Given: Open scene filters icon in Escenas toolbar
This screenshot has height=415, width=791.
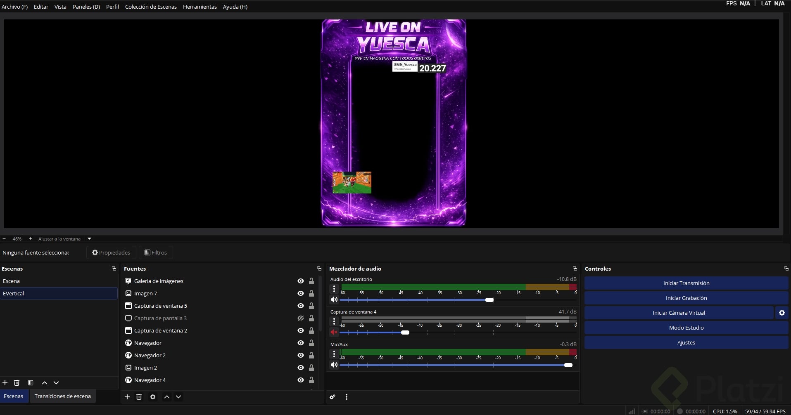Looking at the screenshot, I should [x=31, y=383].
